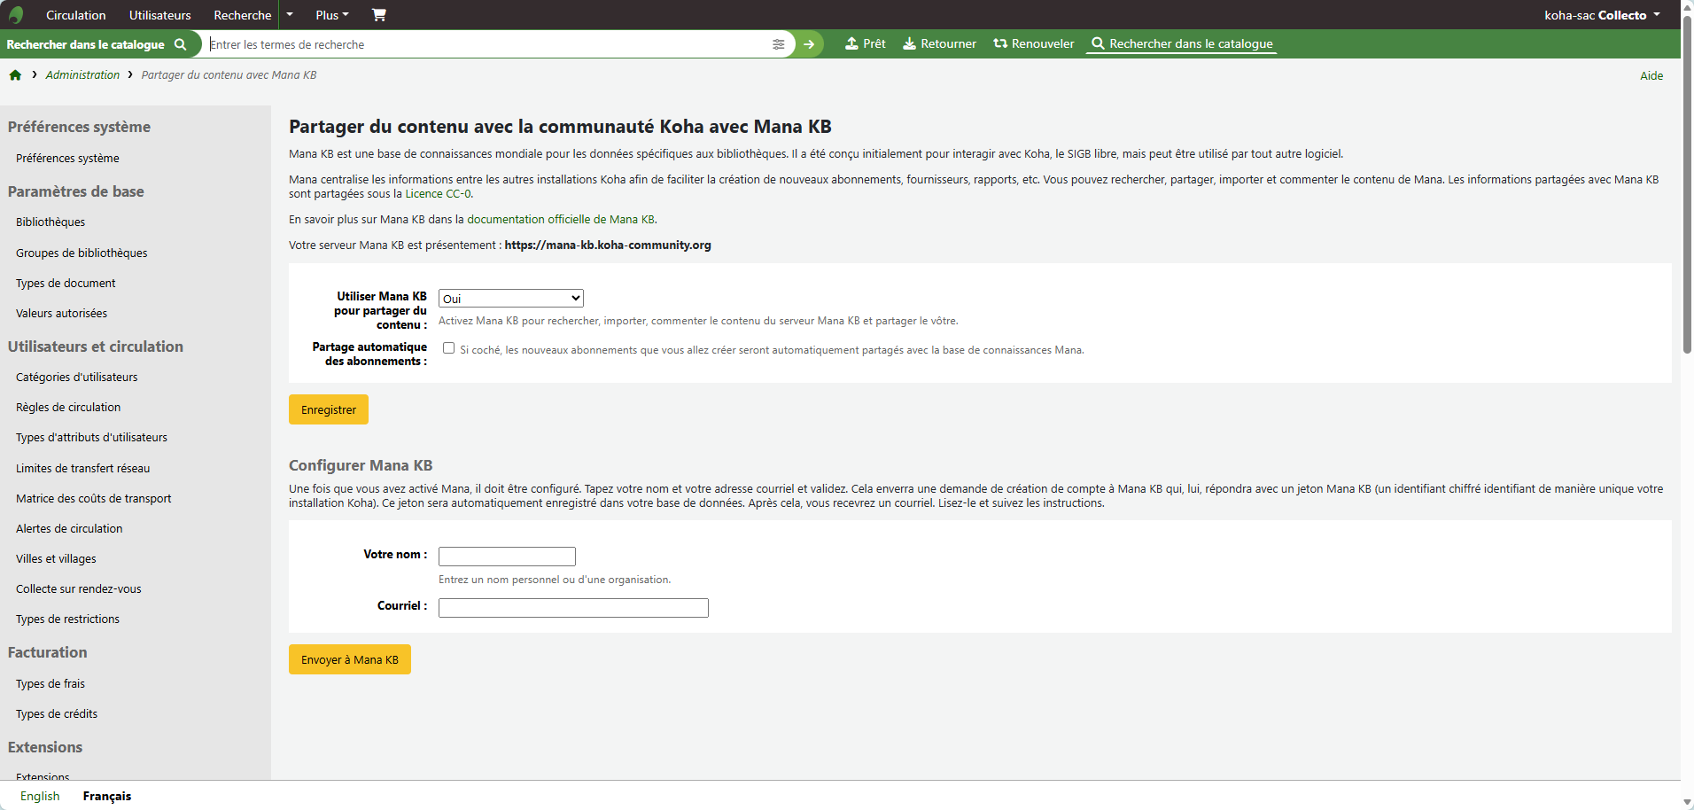1694x810 pixels.
Task: Click Envoyer à Mana KB button
Action: pos(349,659)
